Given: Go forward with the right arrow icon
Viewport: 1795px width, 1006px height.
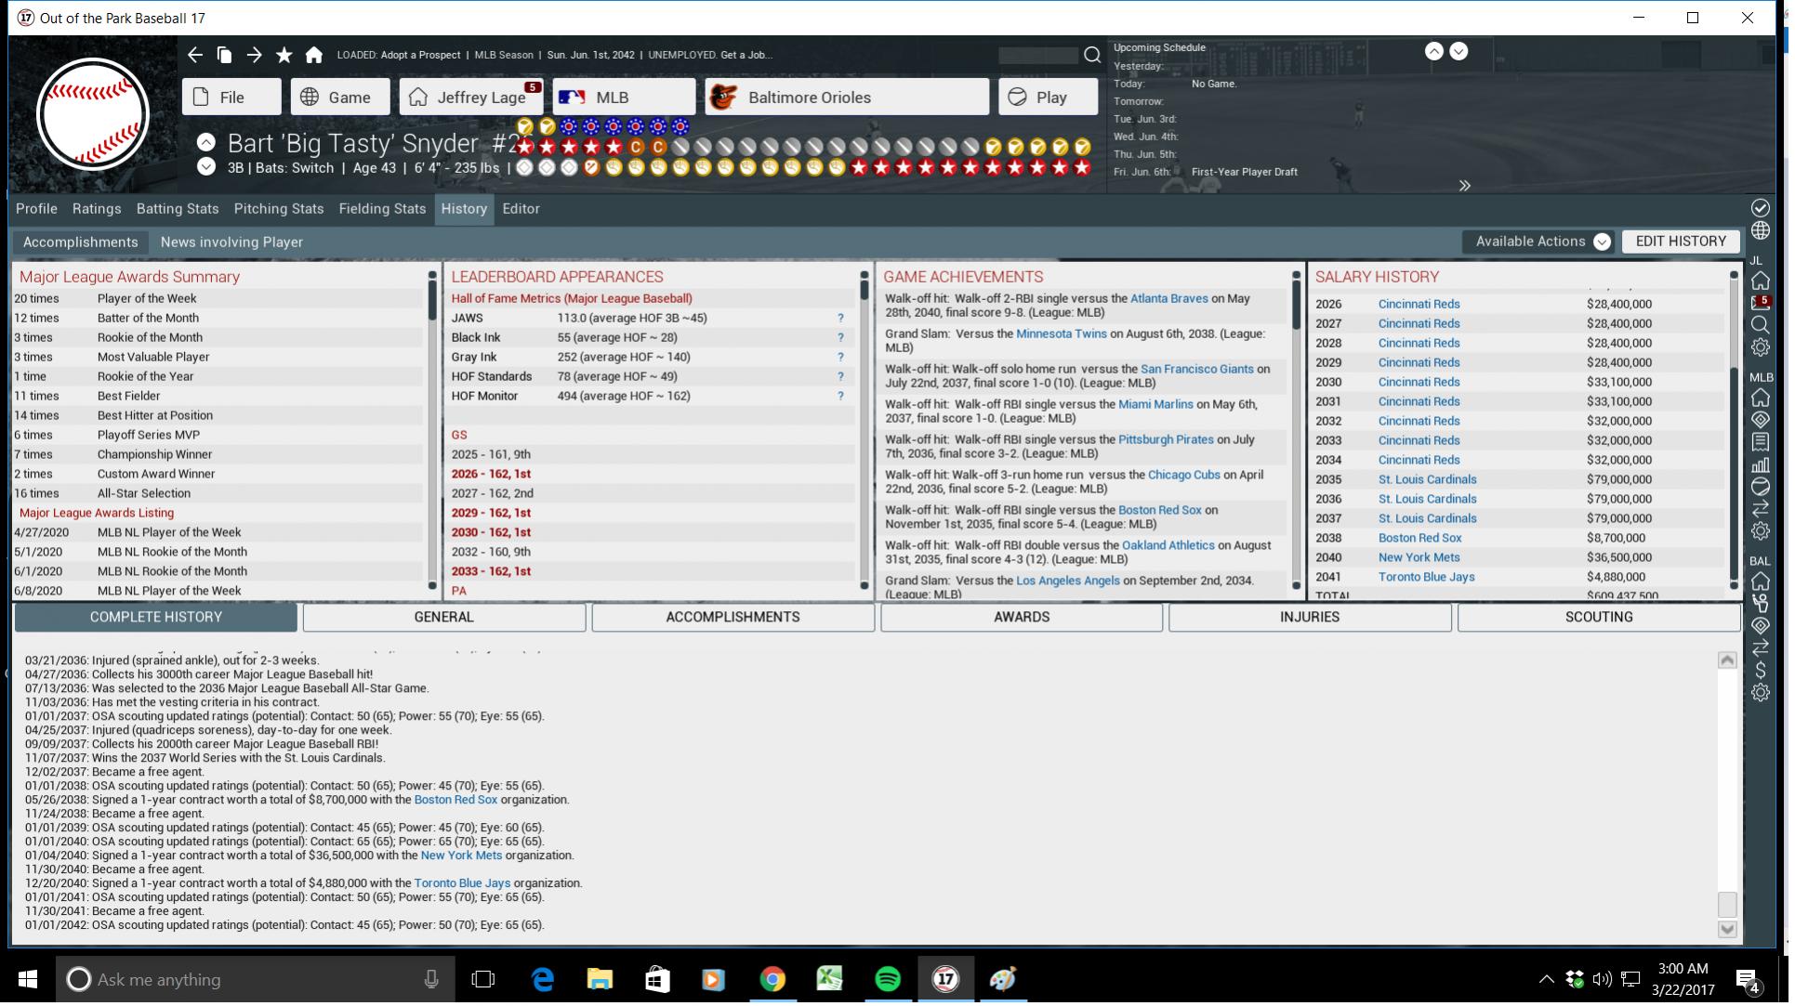Looking at the screenshot, I should pyautogui.click(x=254, y=55).
